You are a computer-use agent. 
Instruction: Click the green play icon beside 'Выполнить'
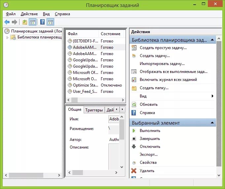click(134, 131)
